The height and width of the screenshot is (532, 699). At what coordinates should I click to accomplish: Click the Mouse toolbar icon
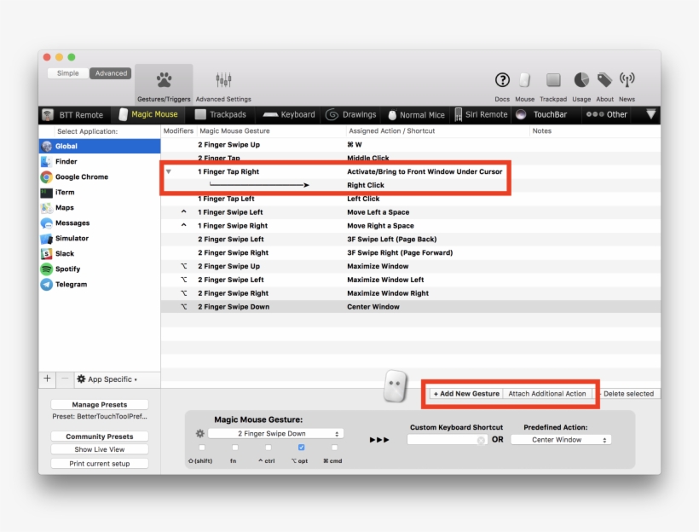[x=525, y=80]
